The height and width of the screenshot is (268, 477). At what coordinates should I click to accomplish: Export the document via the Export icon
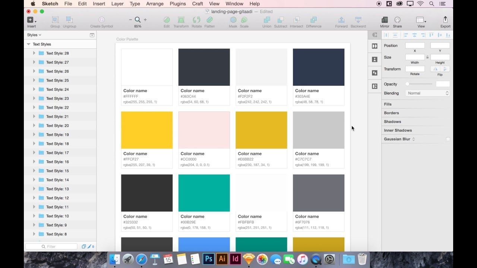(445, 20)
